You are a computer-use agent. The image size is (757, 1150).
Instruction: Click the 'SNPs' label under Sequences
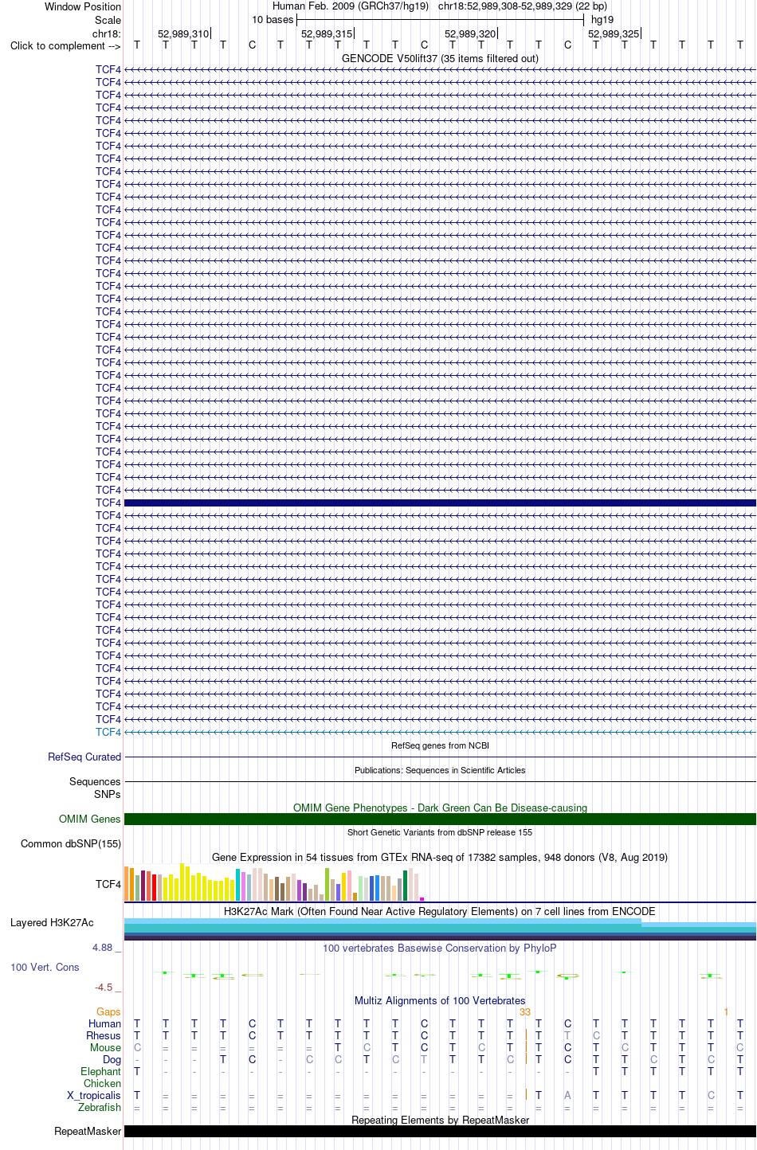pyautogui.click(x=107, y=794)
